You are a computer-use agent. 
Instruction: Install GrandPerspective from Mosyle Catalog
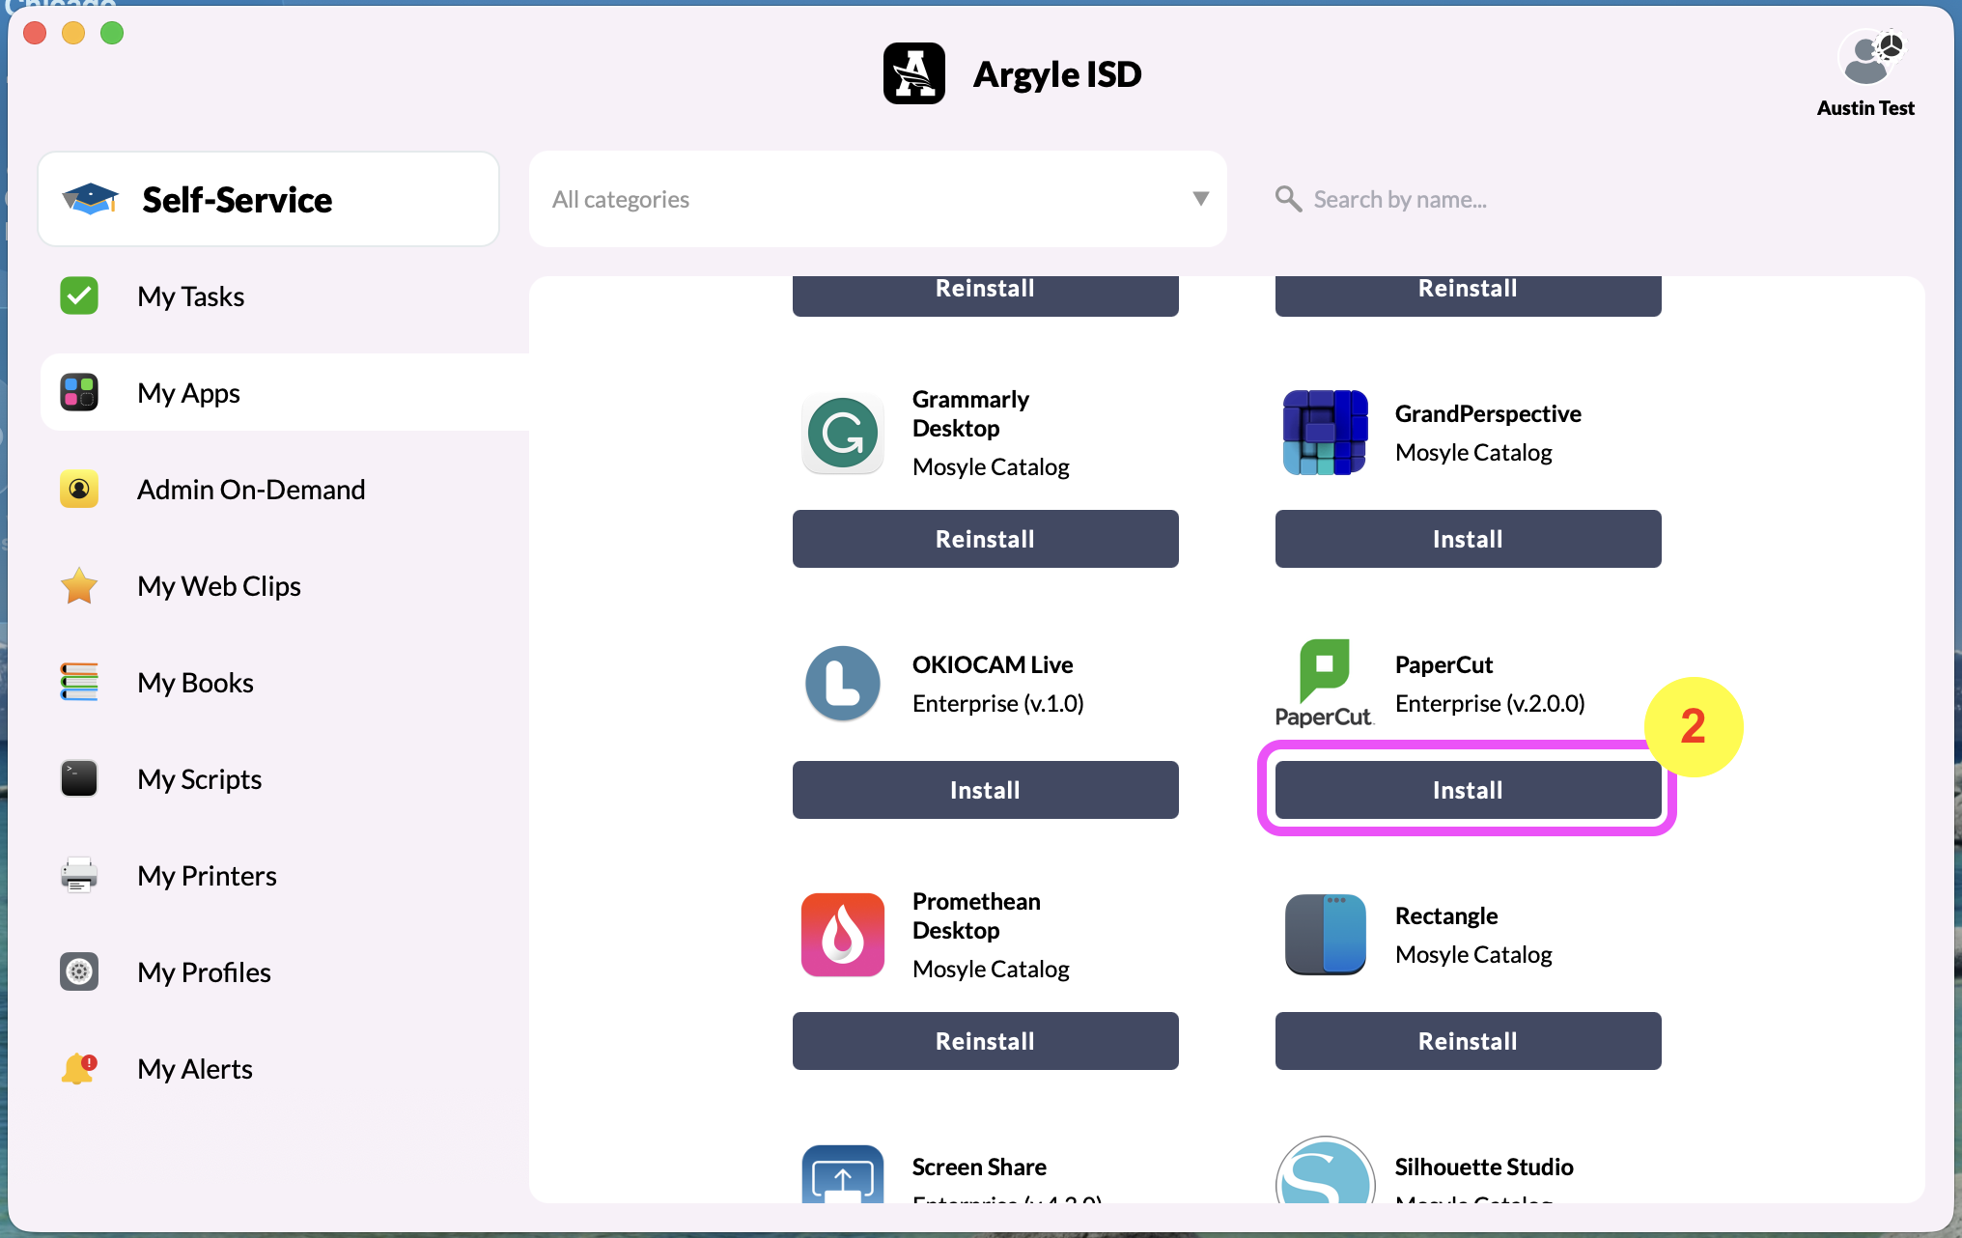[x=1467, y=539]
